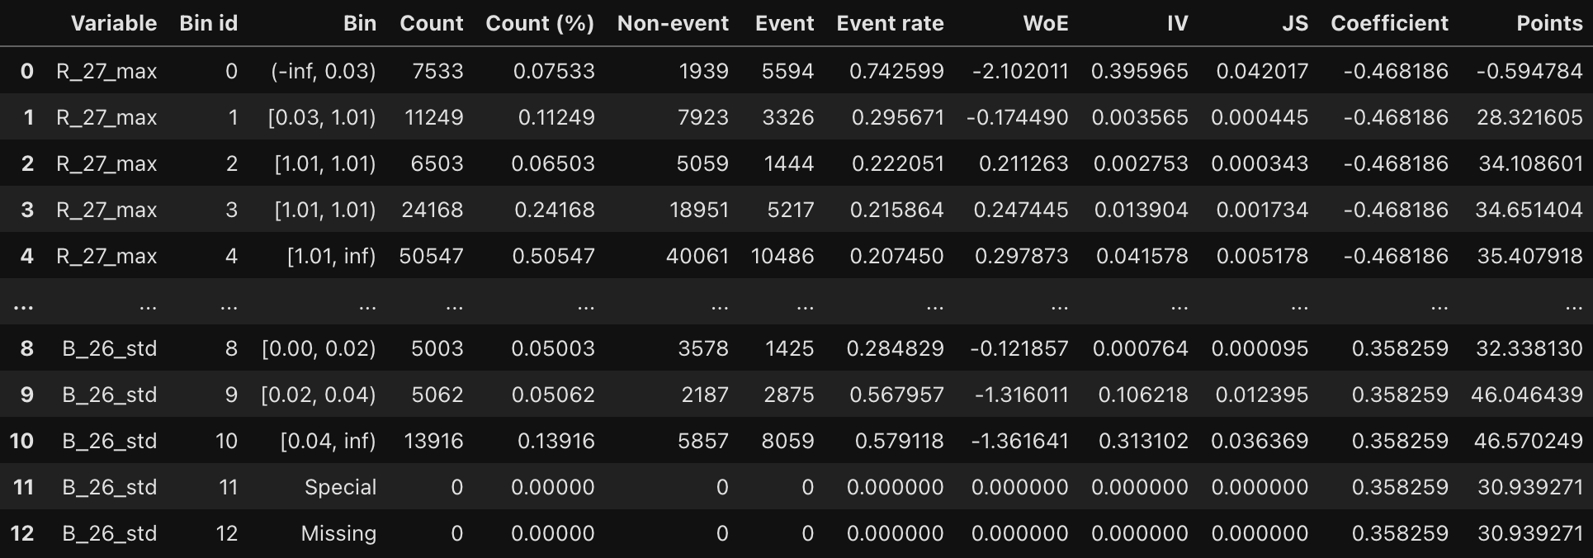The width and height of the screenshot is (1593, 558).
Task: Click points value 46.570249
Action: point(1529,441)
